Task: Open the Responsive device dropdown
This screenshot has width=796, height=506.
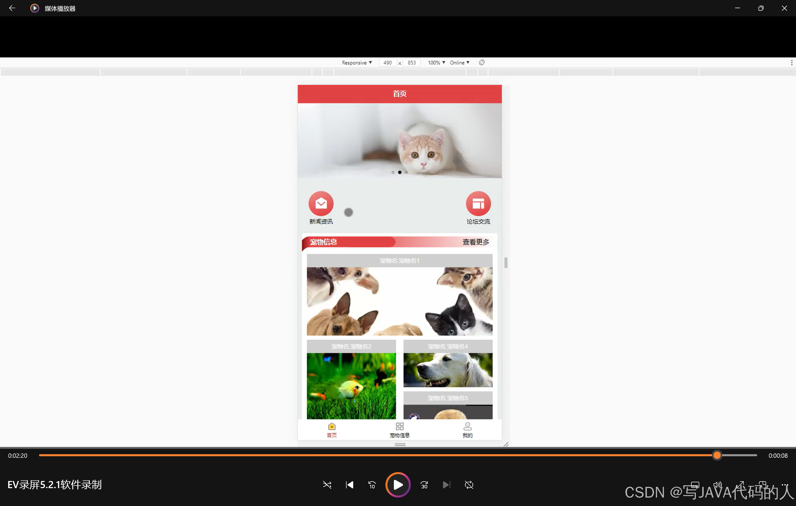Action: tap(357, 63)
